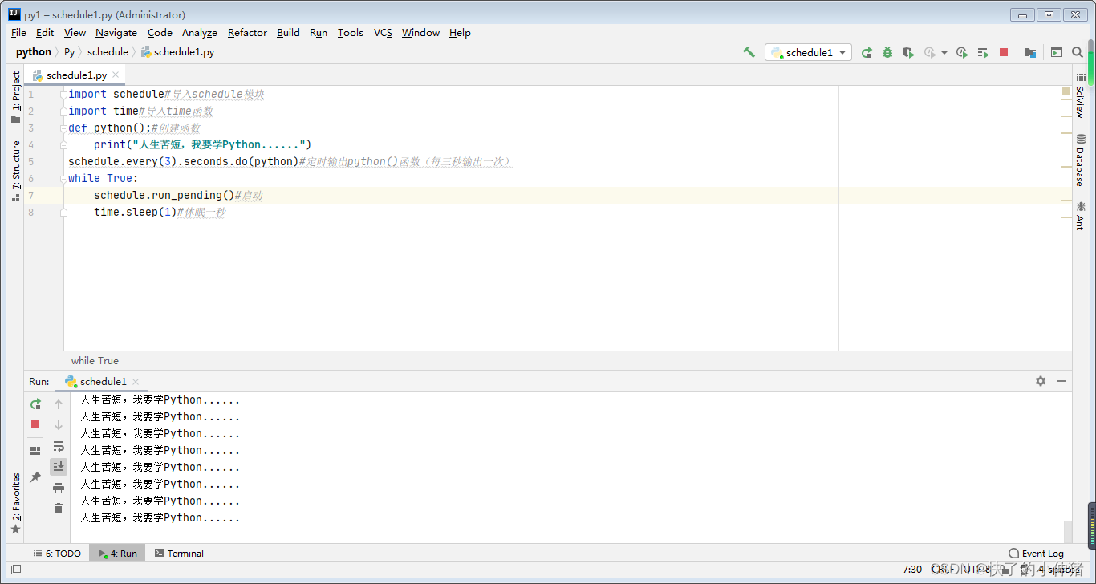The width and height of the screenshot is (1096, 584).
Task: Clear all console output
Action: (59, 509)
